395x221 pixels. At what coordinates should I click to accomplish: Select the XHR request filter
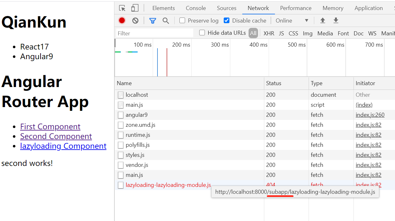(x=269, y=33)
